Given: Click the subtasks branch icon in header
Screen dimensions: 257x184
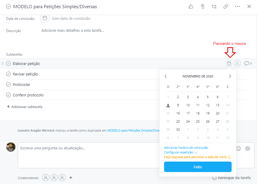Looking at the screenshot, I should point(214,6).
